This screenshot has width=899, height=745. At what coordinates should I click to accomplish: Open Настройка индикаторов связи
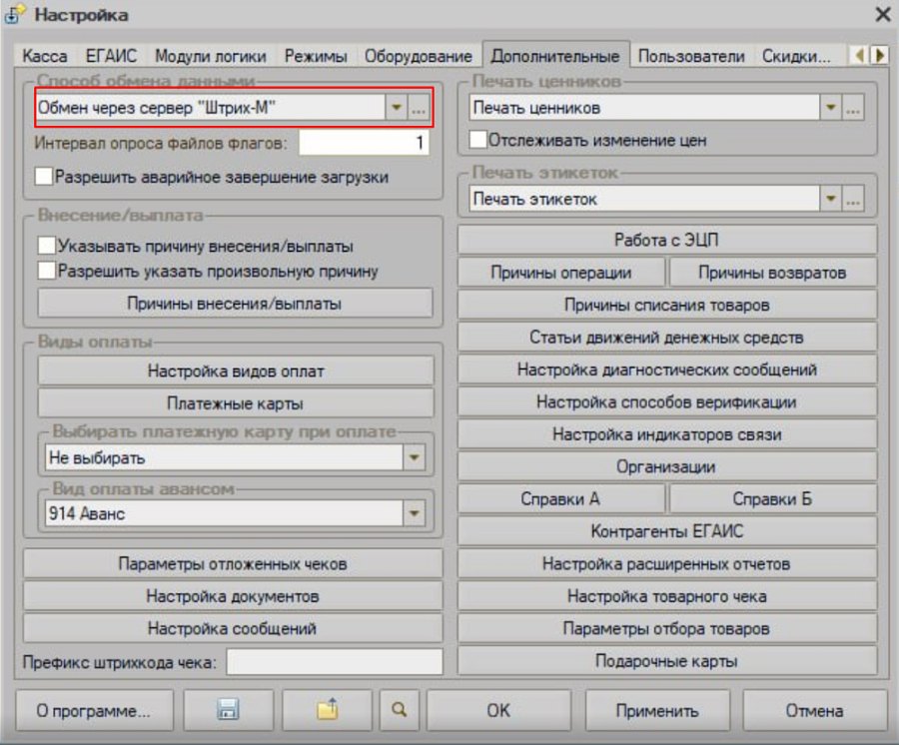667,434
